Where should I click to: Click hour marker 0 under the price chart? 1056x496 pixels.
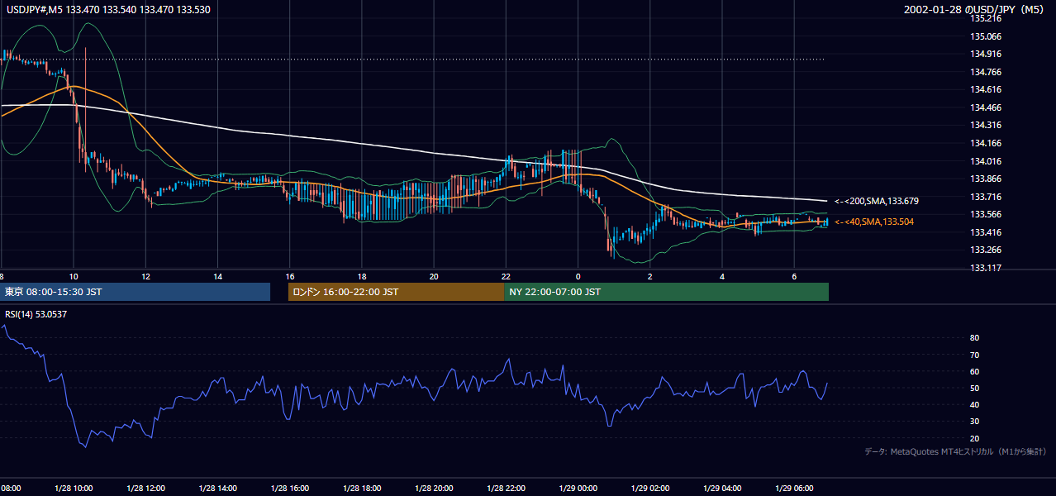578,275
